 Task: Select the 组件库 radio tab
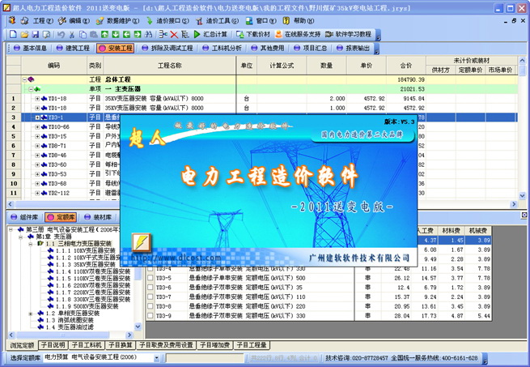coord(24,217)
